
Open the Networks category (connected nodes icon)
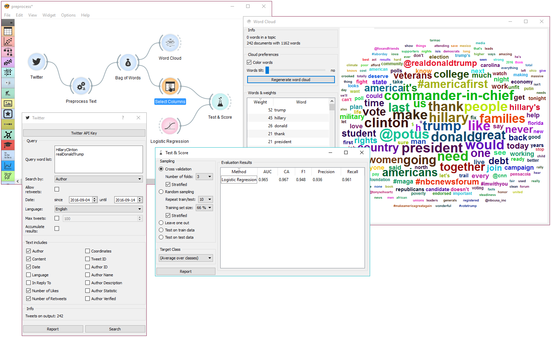(8, 135)
